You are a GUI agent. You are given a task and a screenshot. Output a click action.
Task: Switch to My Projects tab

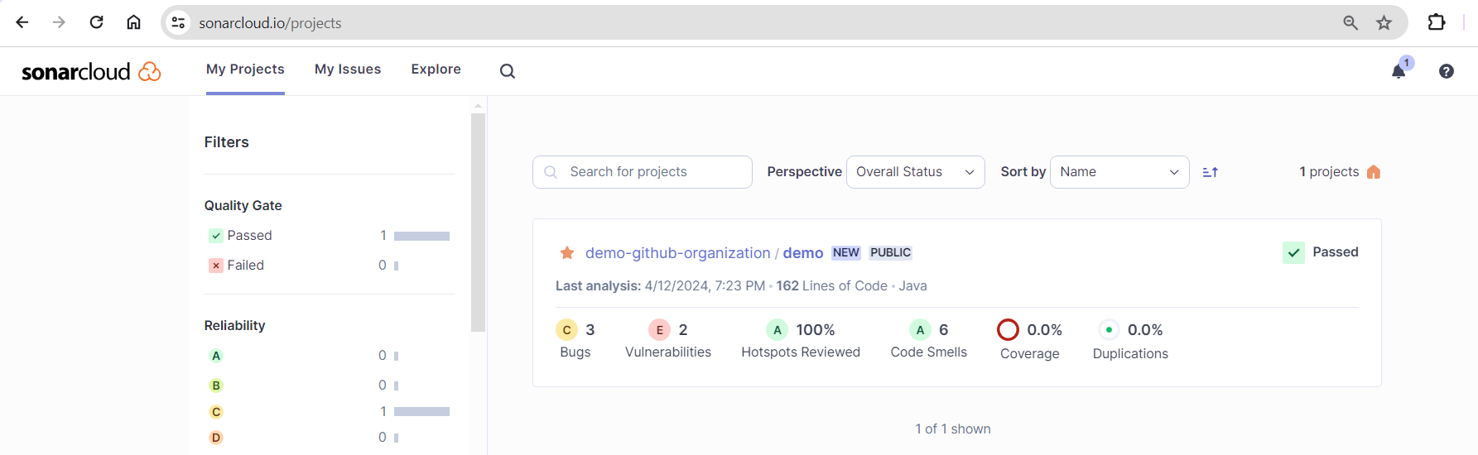[x=245, y=69]
